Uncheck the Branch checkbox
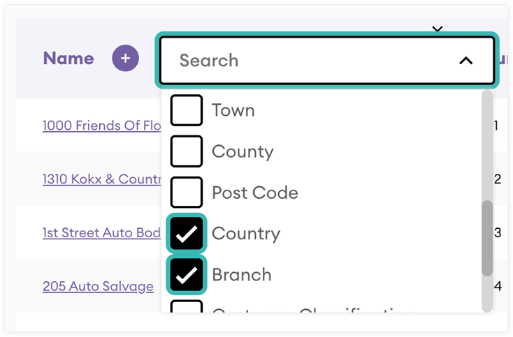Image resolution: width=513 pixels, height=337 pixels. pos(187,275)
